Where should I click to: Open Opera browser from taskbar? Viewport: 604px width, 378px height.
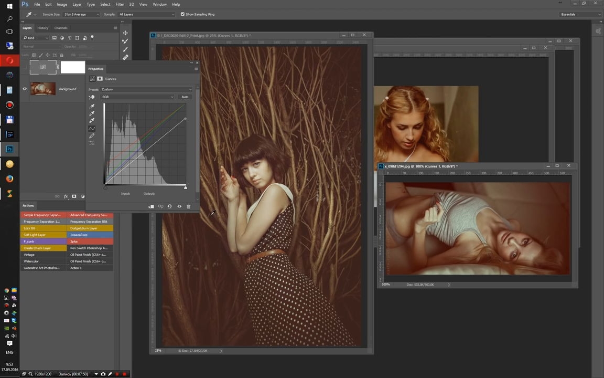coord(9,60)
